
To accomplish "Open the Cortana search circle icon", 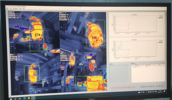I will (x=15, y=99).
